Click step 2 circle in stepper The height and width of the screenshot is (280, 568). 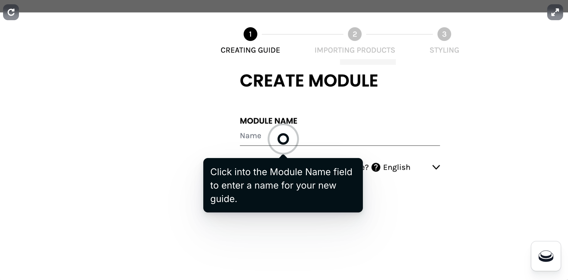point(355,34)
